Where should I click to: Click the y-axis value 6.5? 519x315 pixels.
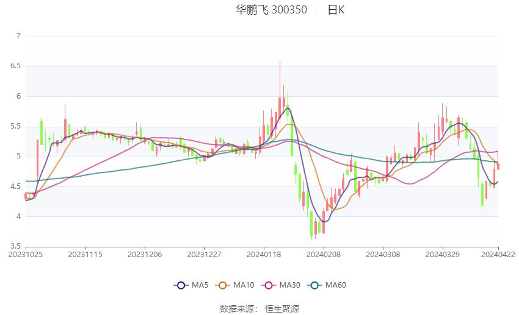click(15, 66)
